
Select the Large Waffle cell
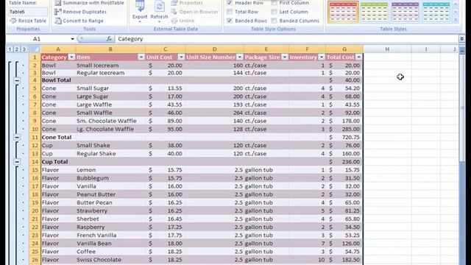coord(110,105)
